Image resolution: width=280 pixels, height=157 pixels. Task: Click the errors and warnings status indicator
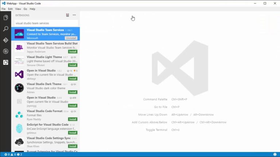13,154
